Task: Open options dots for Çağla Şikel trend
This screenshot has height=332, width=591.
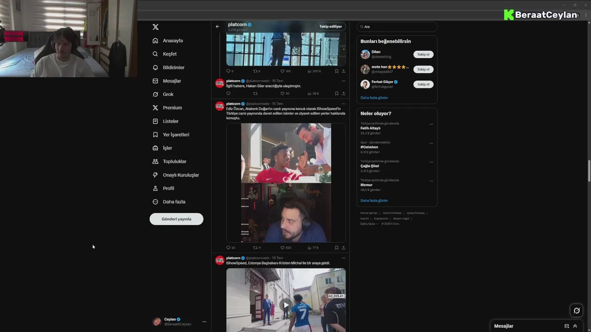Action: (431, 162)
